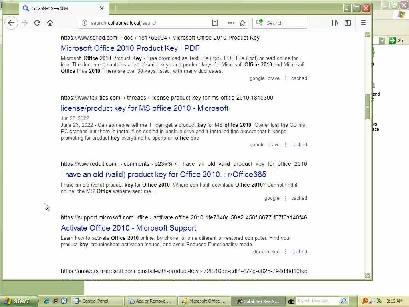The image size is (409, 307).
Task: Click google label under reddit result
Action: click(272, 198)
